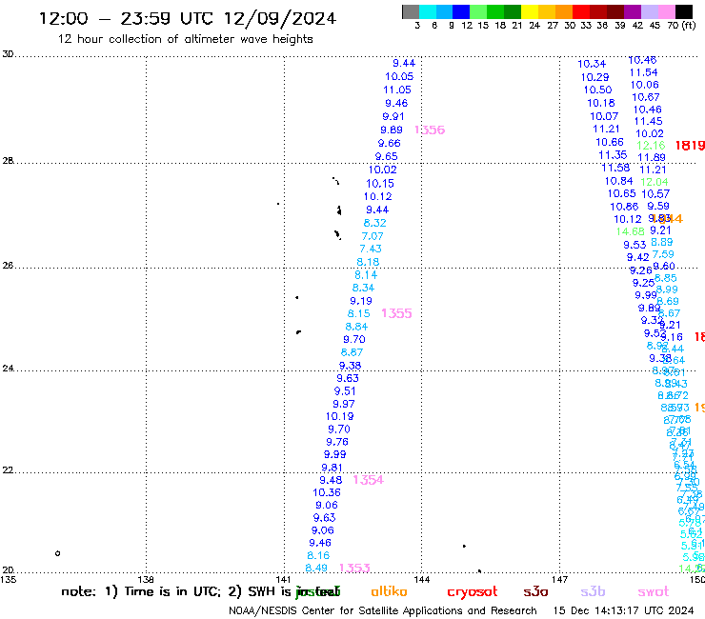Click the yellow 24 ft legend swatch
The image size is (705, 619).
tap(530, 11)
